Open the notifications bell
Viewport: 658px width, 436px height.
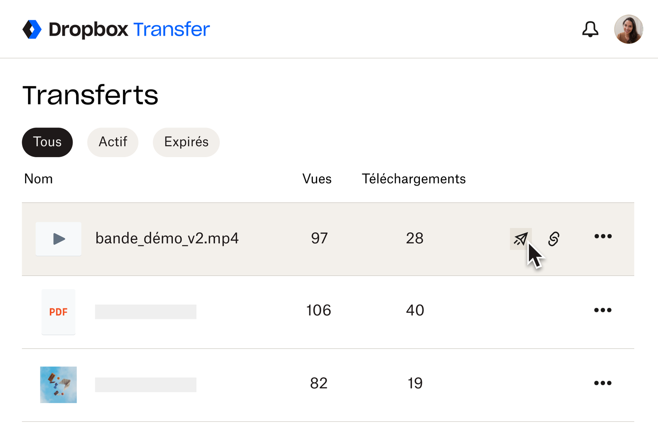click(591, 29)
